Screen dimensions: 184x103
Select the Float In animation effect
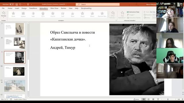pos(53,14)
